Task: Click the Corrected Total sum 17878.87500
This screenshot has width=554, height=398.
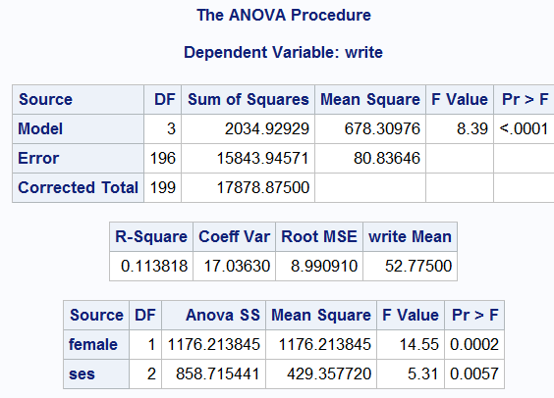Action: (x=249, y=187)
